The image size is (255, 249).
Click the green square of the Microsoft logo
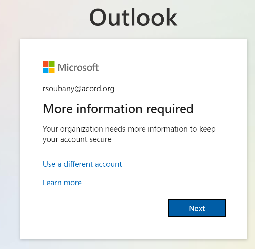(52, 64)
